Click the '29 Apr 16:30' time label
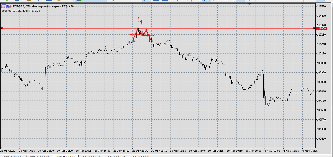 click(103, 151)
